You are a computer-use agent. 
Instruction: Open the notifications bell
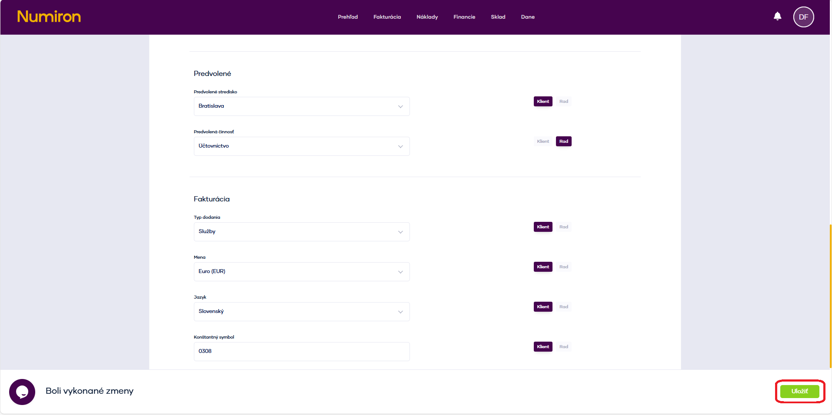point(777,16)
